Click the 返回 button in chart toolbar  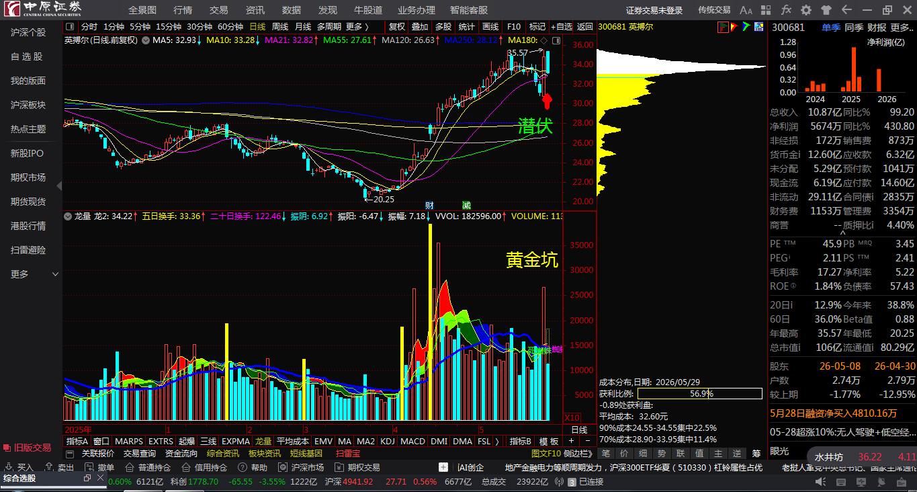pyautogui.click(x=585, y=27)
